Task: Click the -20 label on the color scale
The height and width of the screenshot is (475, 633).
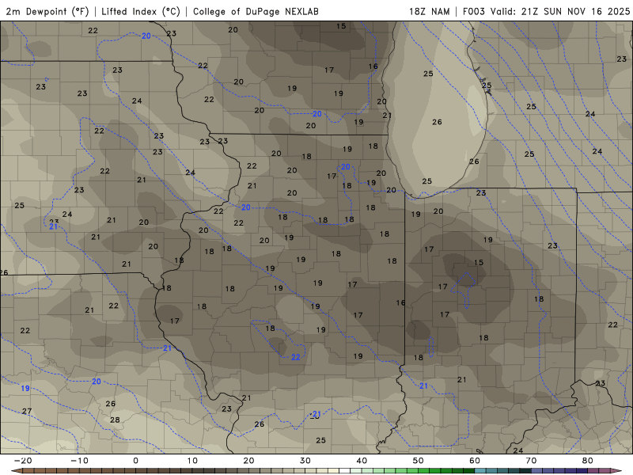Action: pyautogui.click(x=23, y=461)
